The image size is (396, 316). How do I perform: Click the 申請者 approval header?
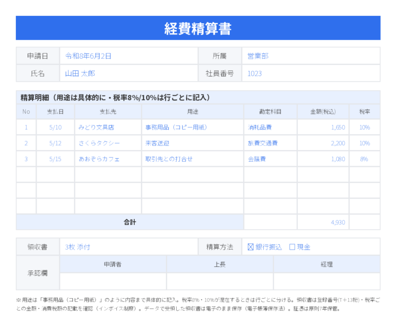113,264
